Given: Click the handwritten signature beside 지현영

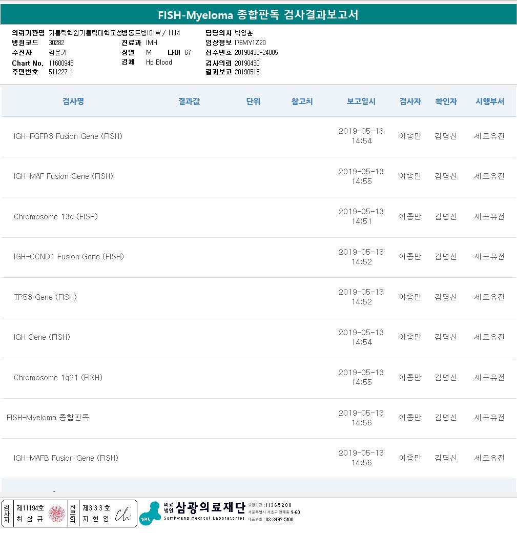Looking at the screenshot, I should (x=124, y=514).
